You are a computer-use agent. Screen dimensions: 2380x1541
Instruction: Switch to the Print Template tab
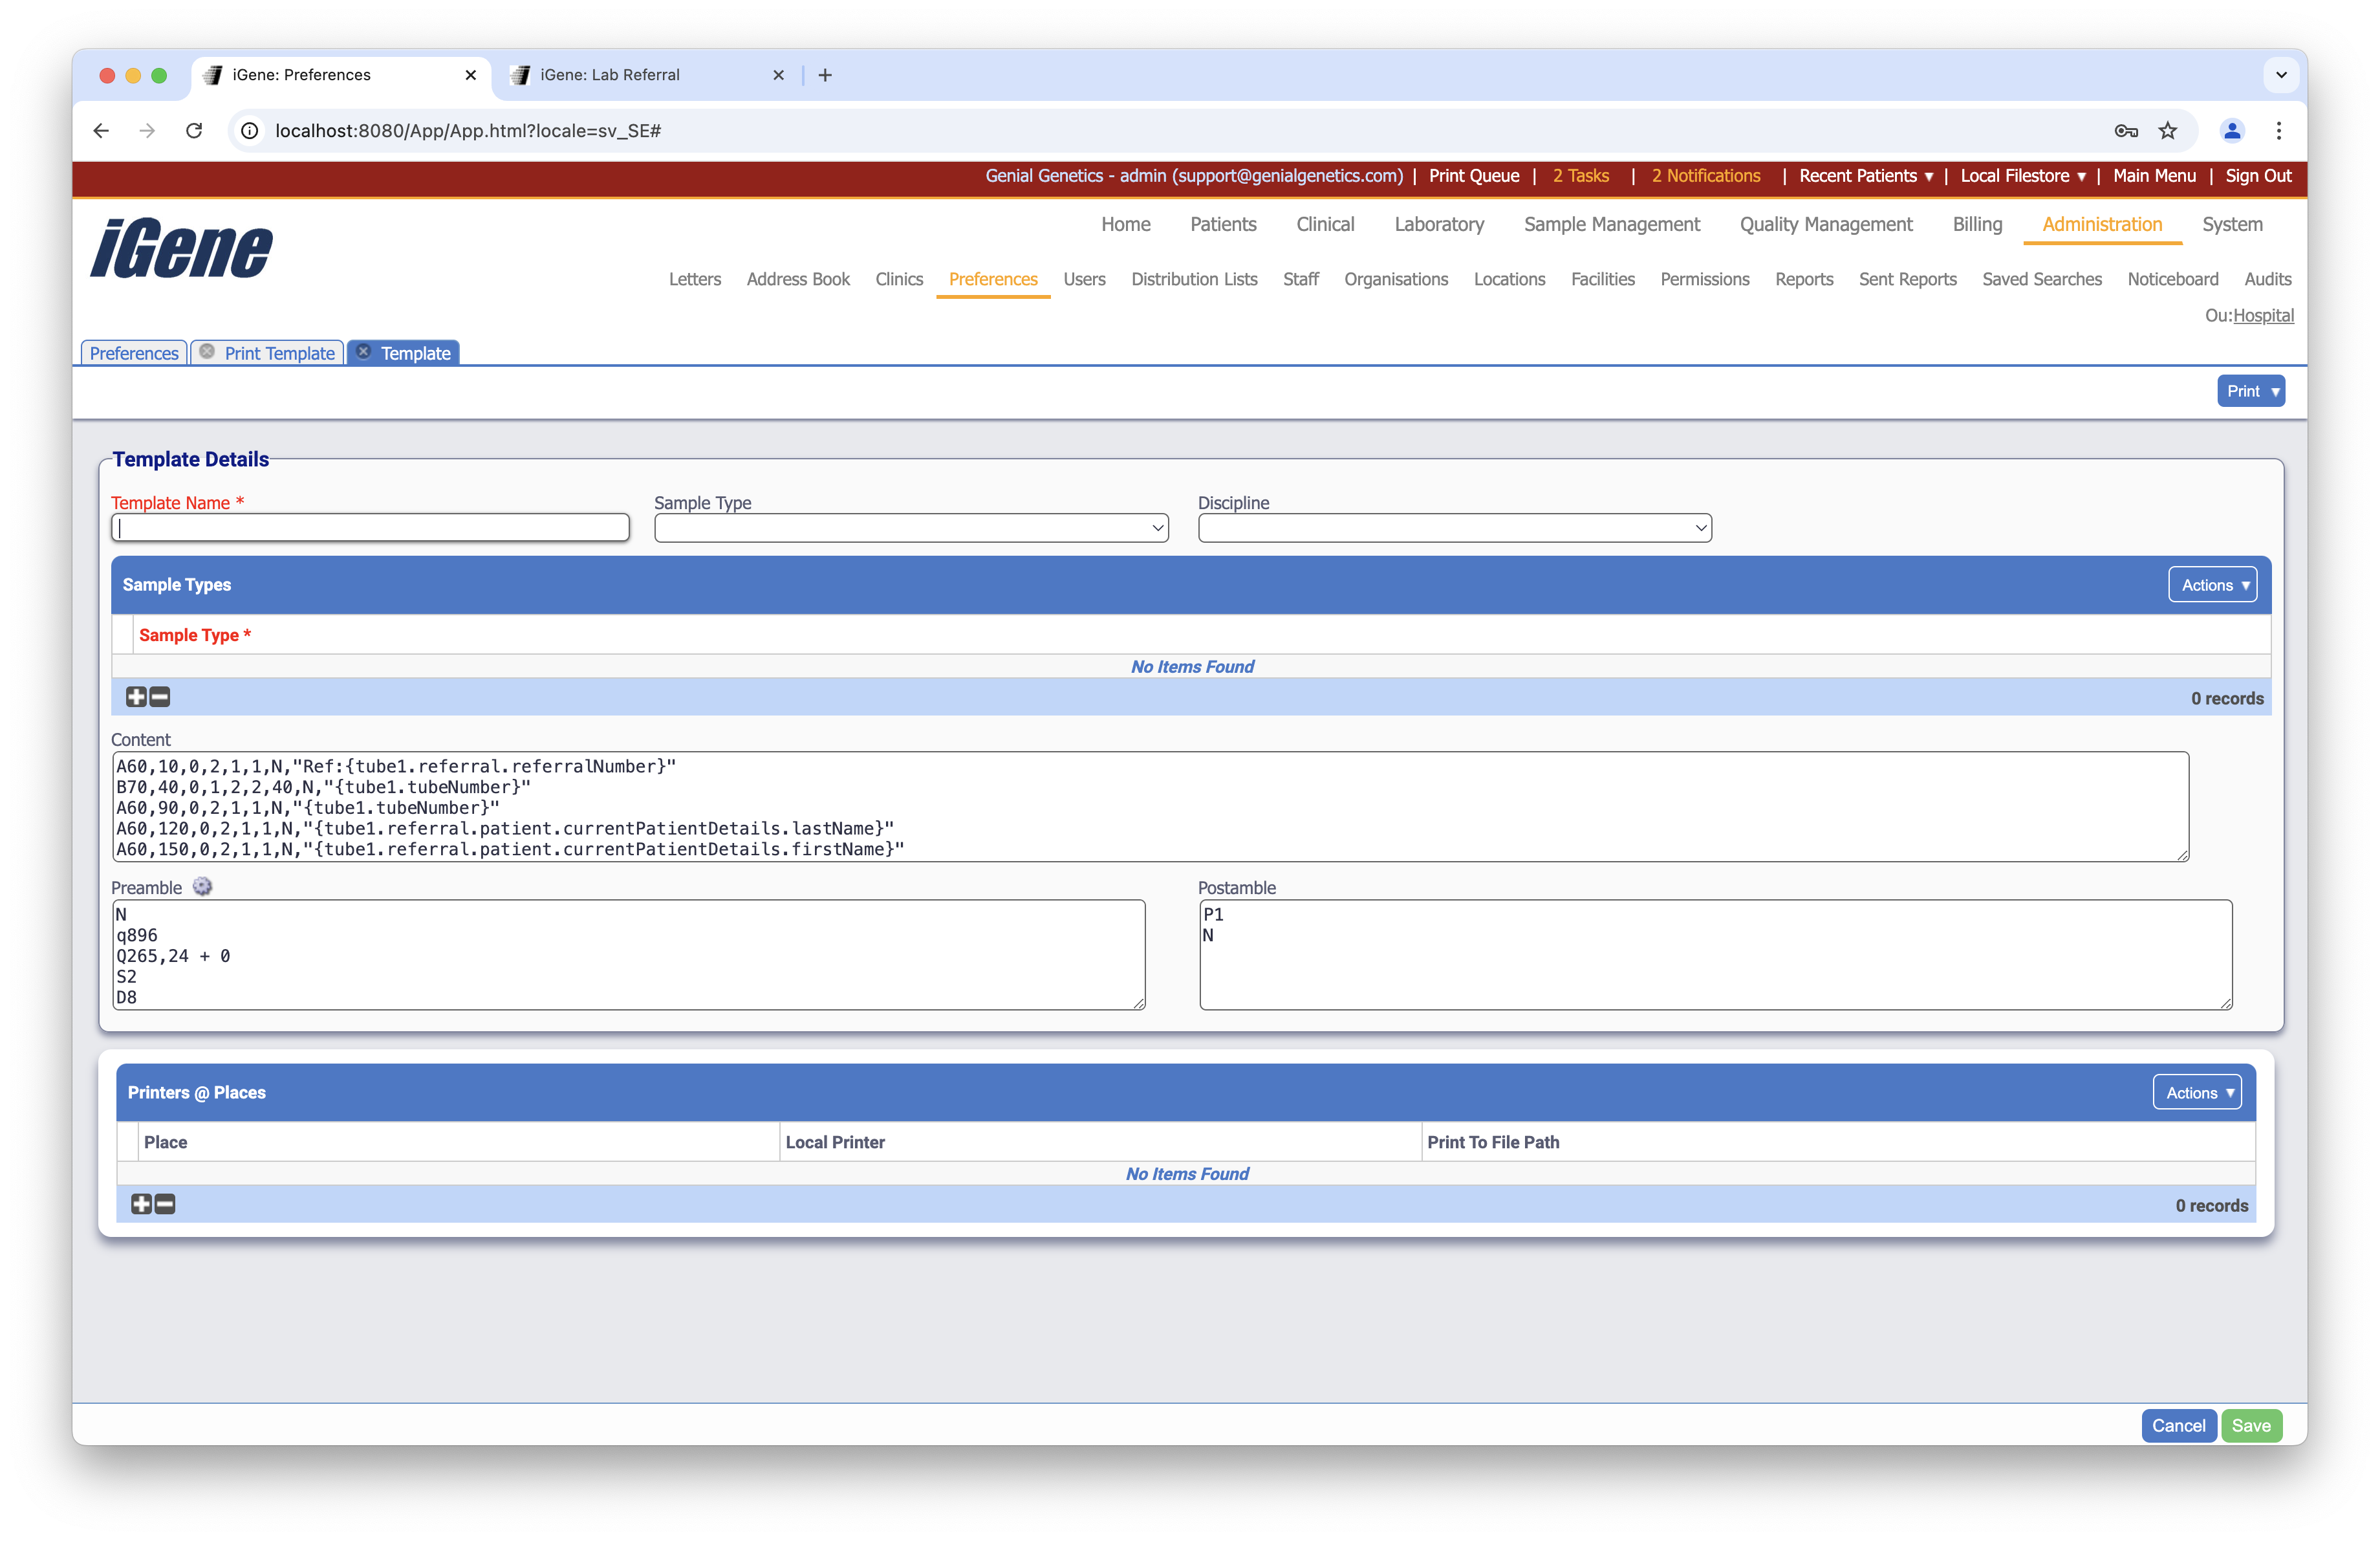click(279, 353)
